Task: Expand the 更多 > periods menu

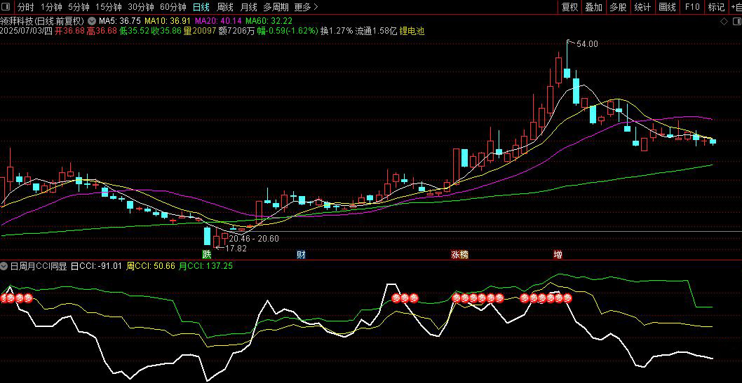Action: [306, 7]
